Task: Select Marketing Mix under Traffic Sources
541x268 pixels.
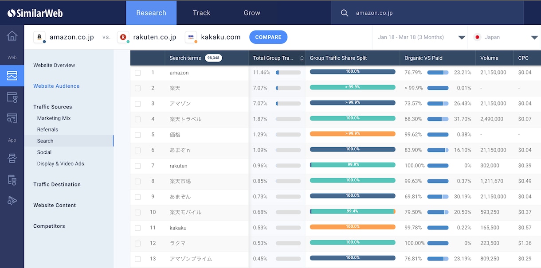Action: click(54, 118)
